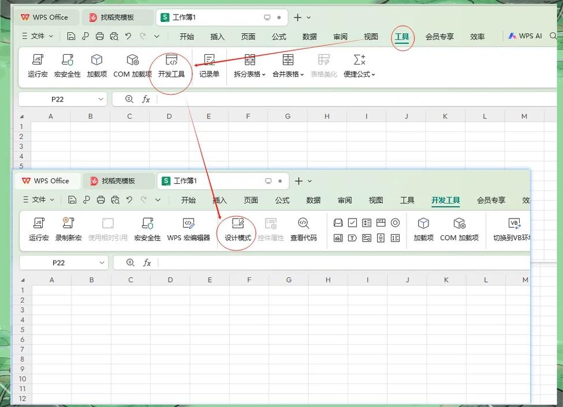The height and width of the screenshot is (407, 563).
Task: Switch to the 开发工具 ribbon tab
Action: pos(447,199)
